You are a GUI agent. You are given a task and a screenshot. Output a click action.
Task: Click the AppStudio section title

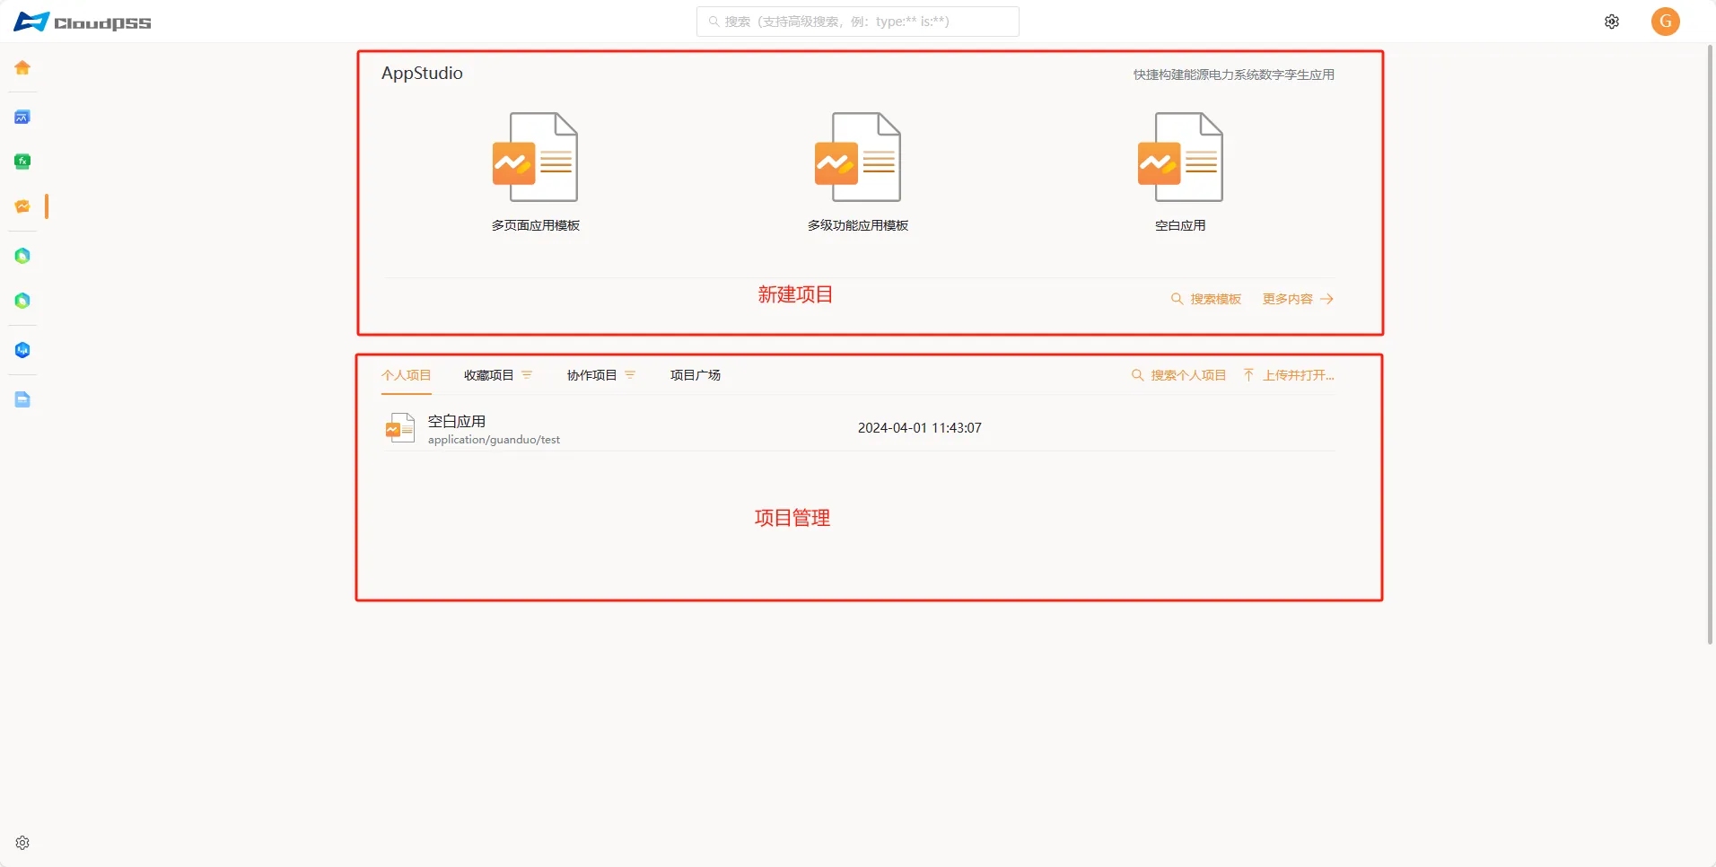[x=422, y=74]
